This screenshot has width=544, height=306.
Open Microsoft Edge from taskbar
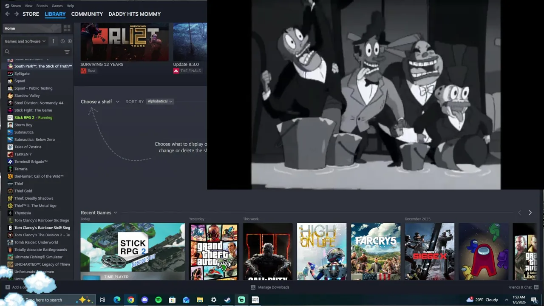[117, 300]
